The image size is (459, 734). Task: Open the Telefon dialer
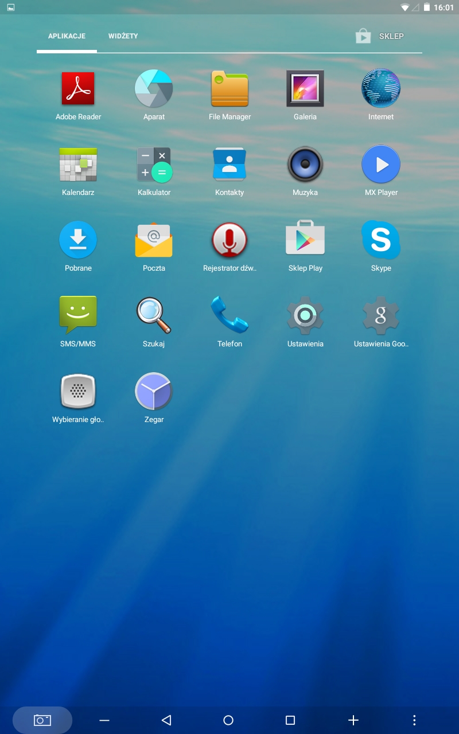(229, 322)
